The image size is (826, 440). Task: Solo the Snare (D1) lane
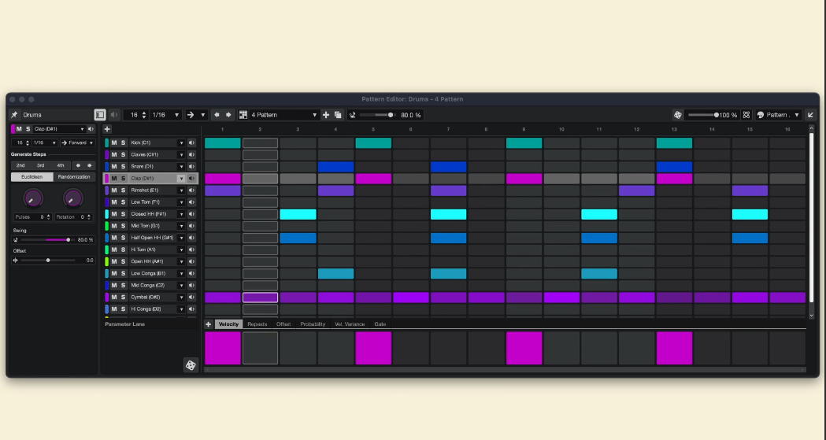[124, 167]
